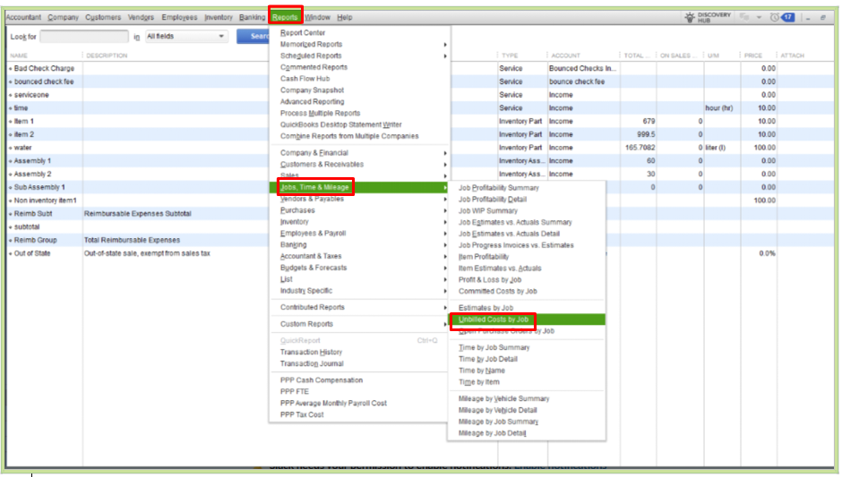The image size is (842, 477).
Task: Click the Search button
Action: (253, 37)
